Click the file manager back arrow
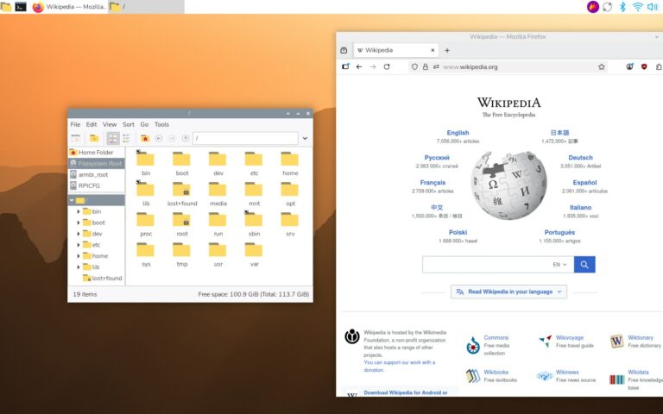Screen dimensions: 663x414 pyautogui.click(x=159, y=138)
